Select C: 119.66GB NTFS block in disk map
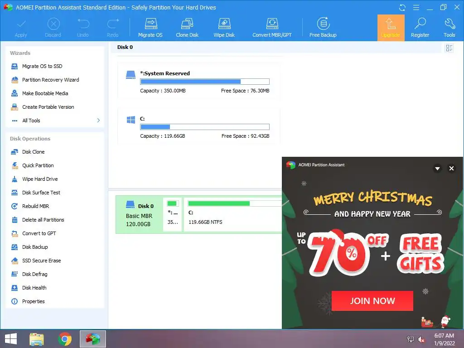The height and width of the screenshot is (348, 464). (x=233, y=214)
